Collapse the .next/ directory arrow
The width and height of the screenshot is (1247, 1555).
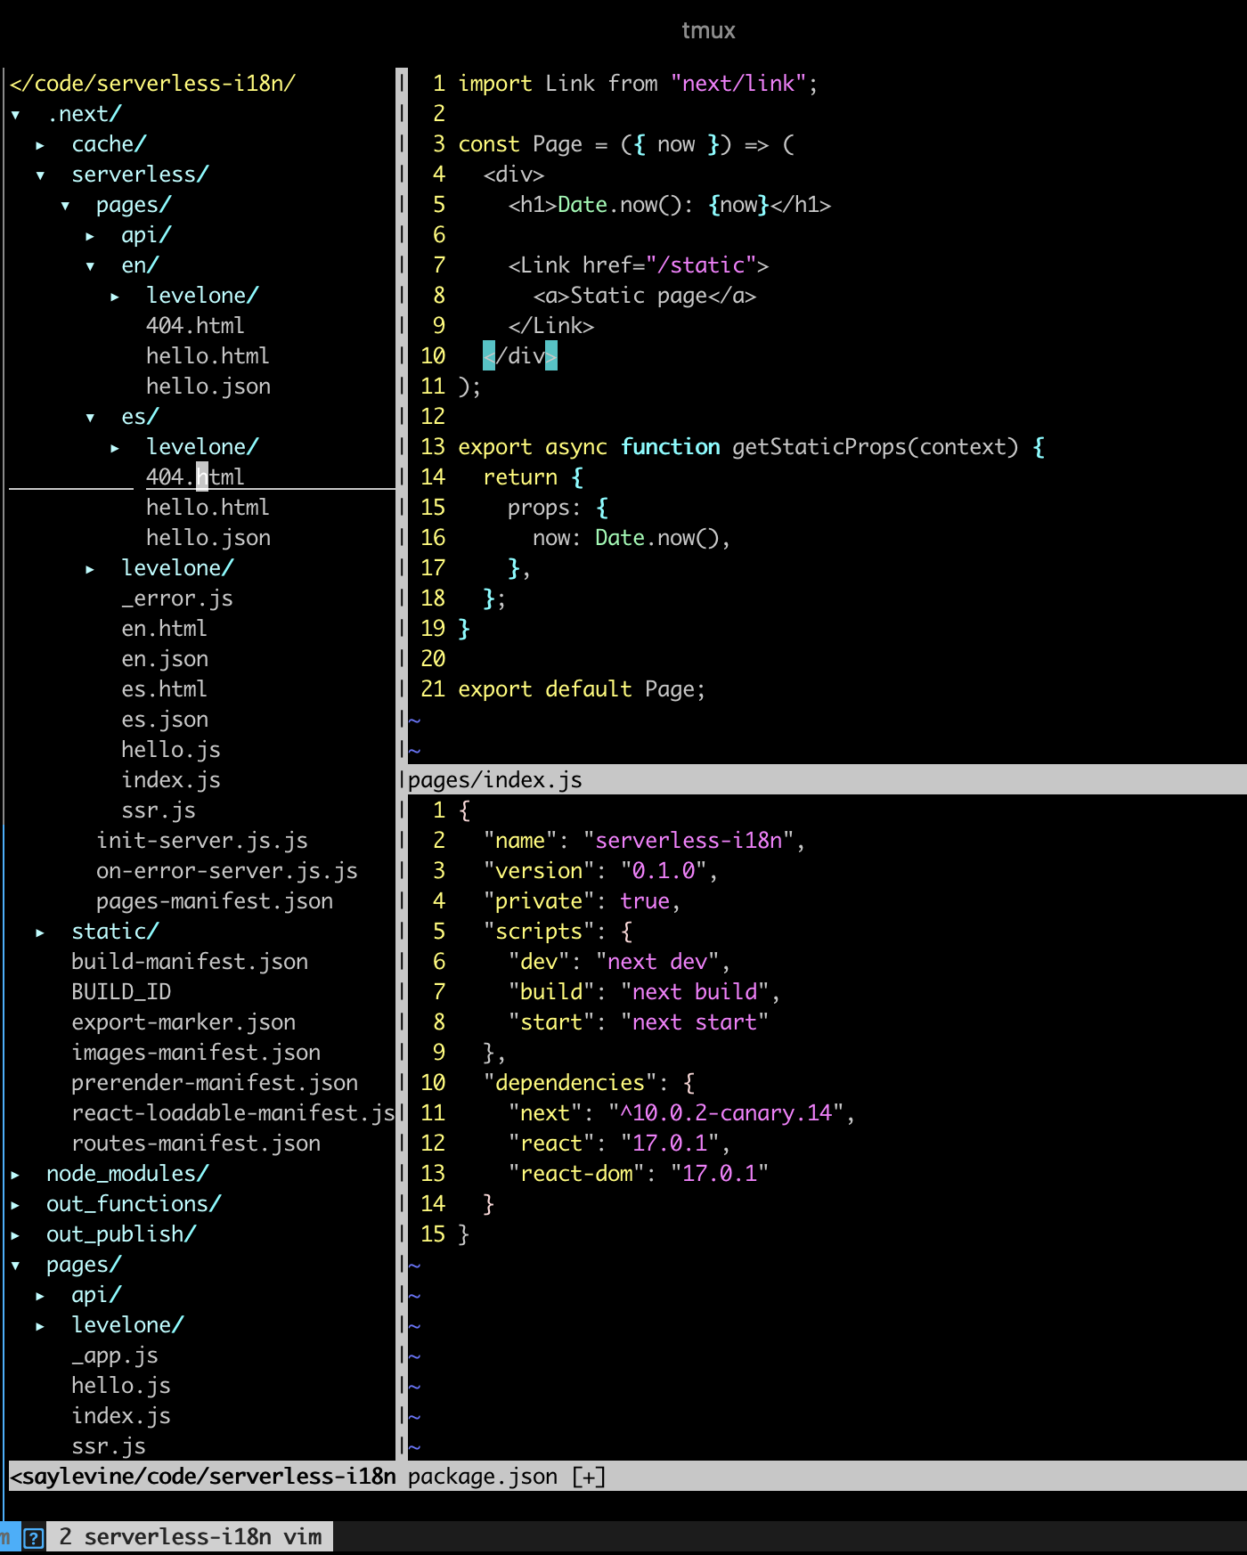point(15,115)
